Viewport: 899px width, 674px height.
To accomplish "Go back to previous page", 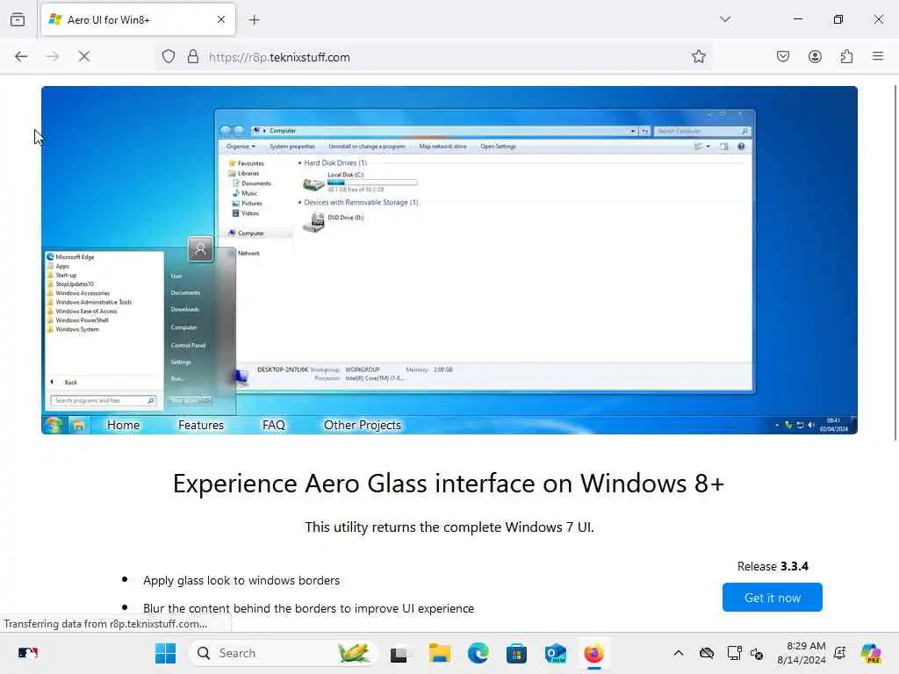I will (x=21, y=56).
